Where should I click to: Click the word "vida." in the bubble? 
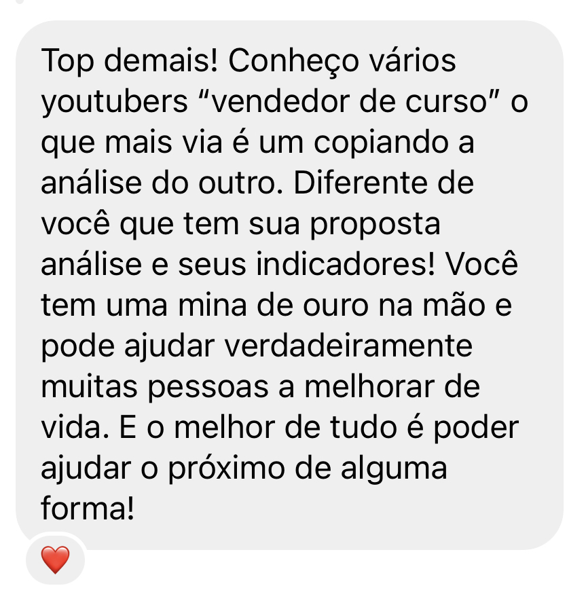75,426
